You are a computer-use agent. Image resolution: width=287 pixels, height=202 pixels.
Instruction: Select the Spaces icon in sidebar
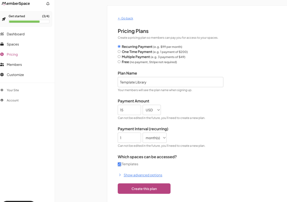click(3, 44)
